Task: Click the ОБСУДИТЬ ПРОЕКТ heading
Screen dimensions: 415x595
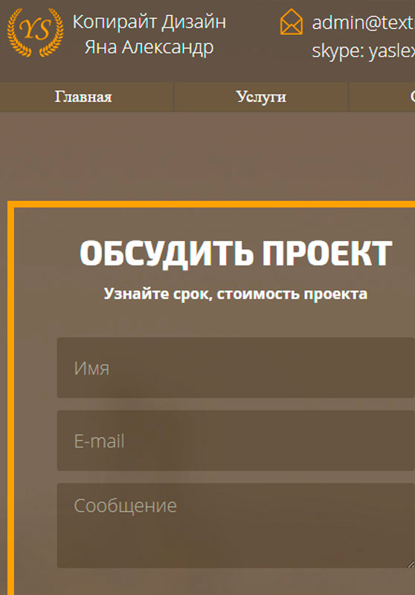Action: [x=236, y=254]
